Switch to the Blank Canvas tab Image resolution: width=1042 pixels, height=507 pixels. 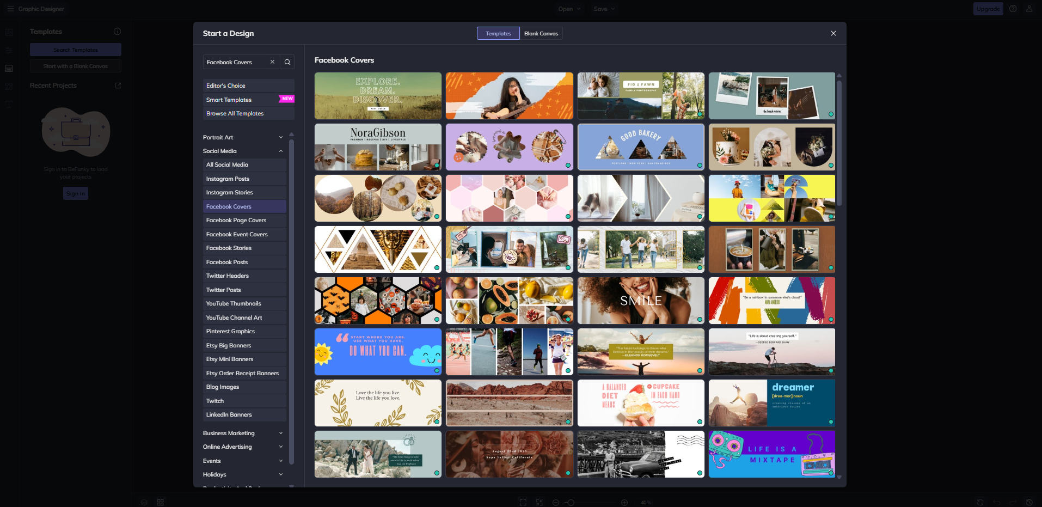point(541,33)
